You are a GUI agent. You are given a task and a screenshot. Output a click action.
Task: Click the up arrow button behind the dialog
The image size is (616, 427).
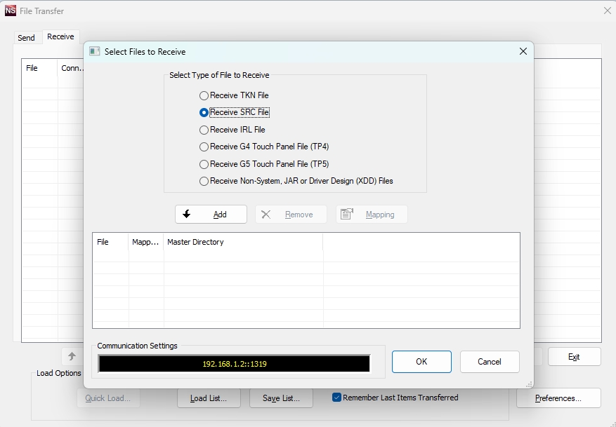(72, 356)
